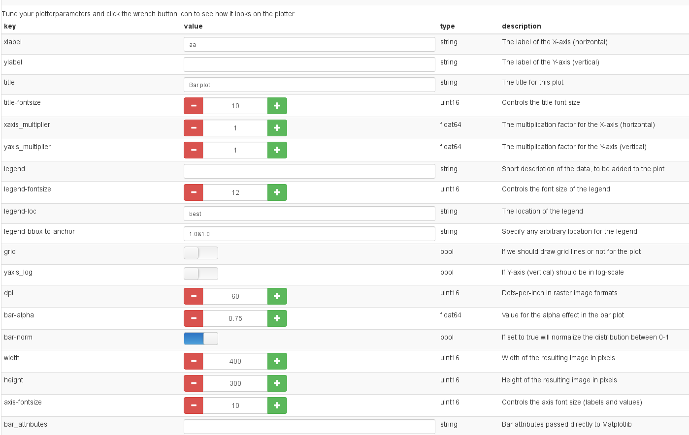Screen dimensions: 689x435
Task: Increase the dpi value
Action: click(277, 296)
